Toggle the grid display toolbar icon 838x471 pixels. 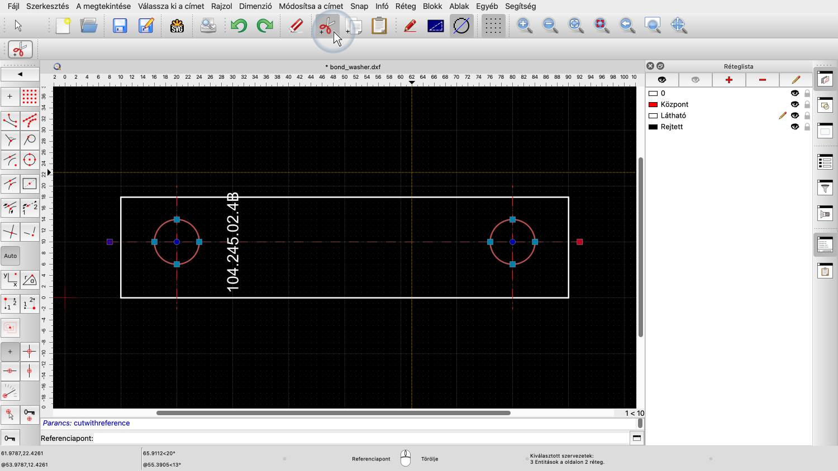point(493,26)
